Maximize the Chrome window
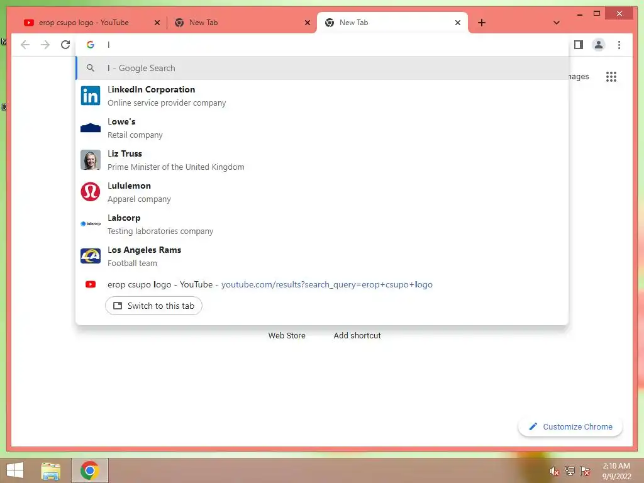Screen dimensions: 644x483 click(597, 14)
